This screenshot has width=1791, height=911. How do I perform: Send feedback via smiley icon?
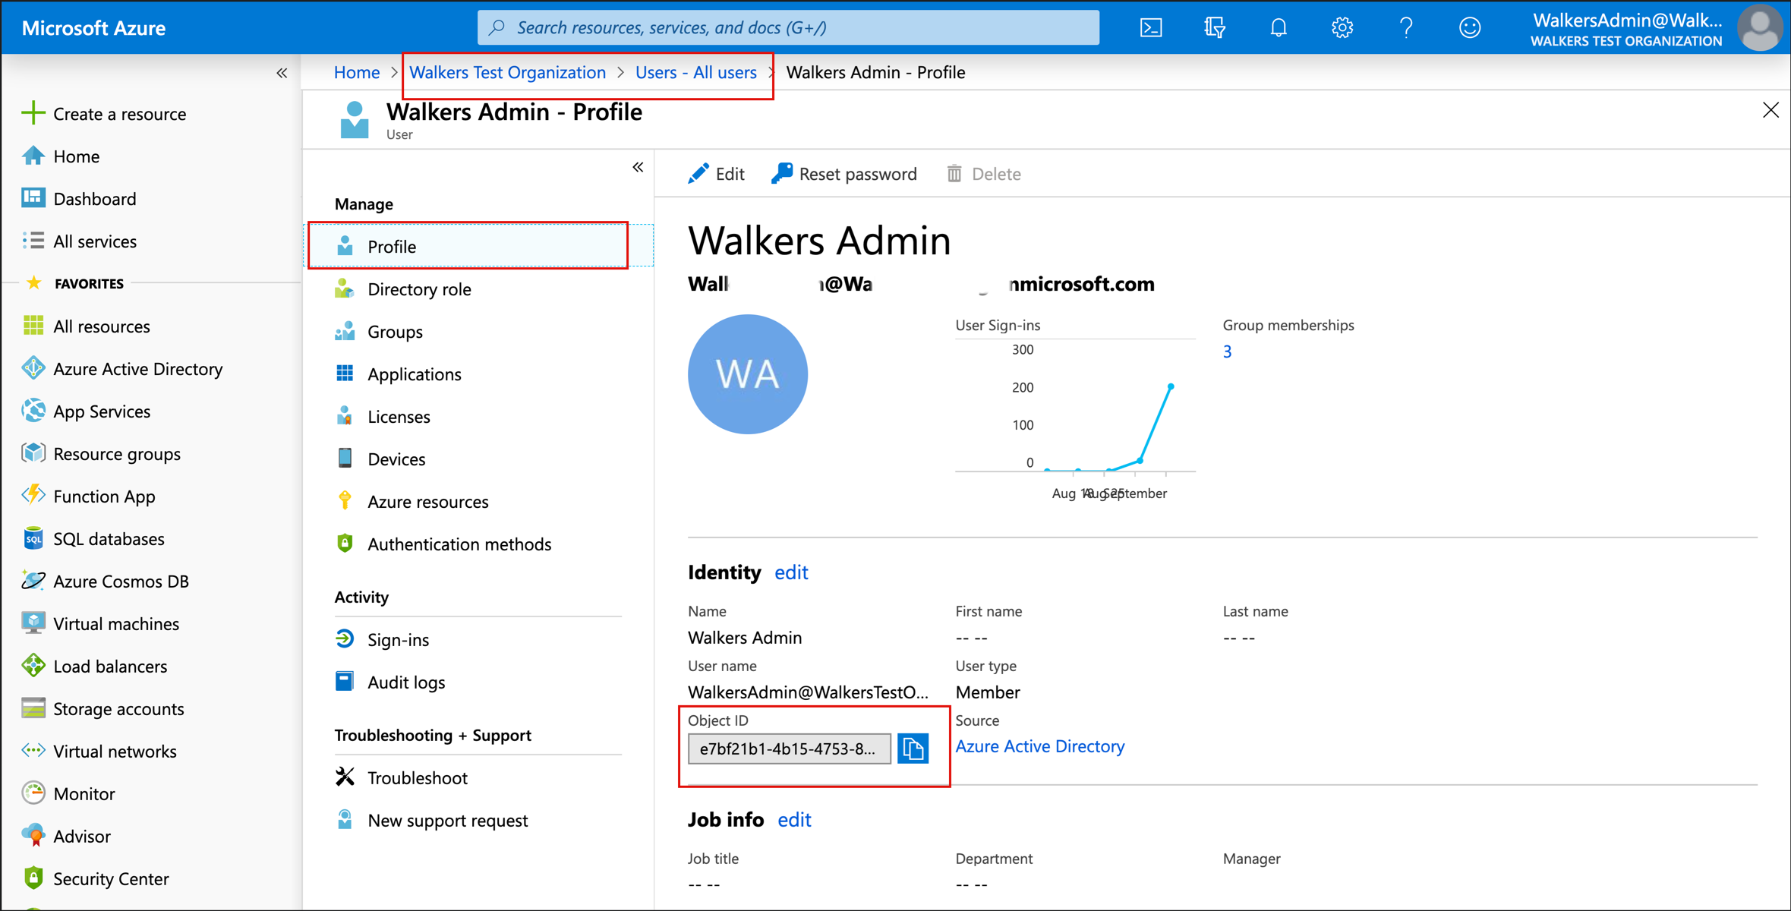click(x=1470, y=27)
